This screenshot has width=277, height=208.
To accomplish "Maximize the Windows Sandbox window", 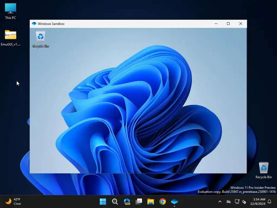I will (x=228, y=24).
